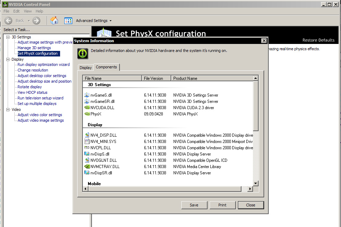Click the NVIDIA Control Panel title bar icon
Viewport: 341px width, 227px height.
pyautogui.click(x=5, y=4)
